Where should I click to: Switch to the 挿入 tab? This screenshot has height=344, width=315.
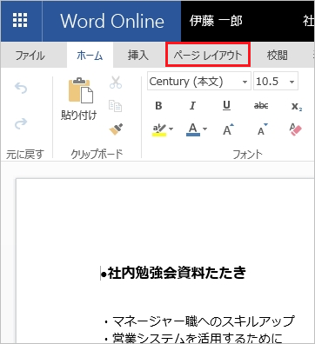[138, 55]
